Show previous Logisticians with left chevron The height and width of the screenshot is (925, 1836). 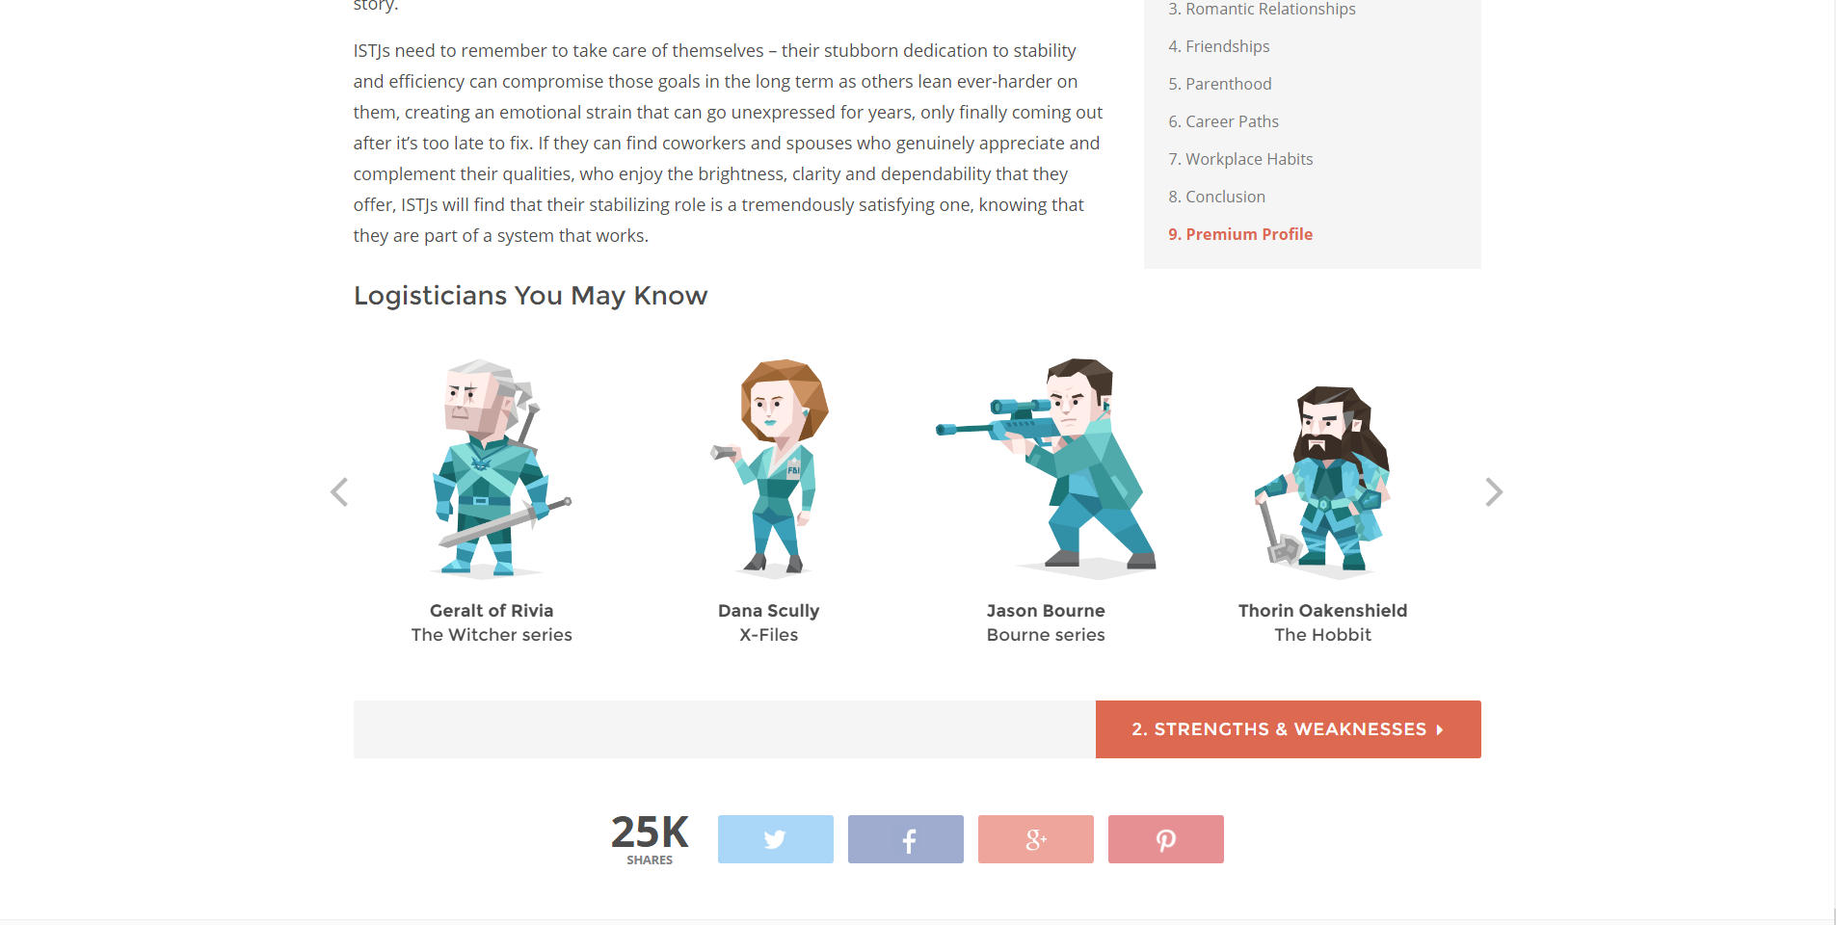(339, 492)
